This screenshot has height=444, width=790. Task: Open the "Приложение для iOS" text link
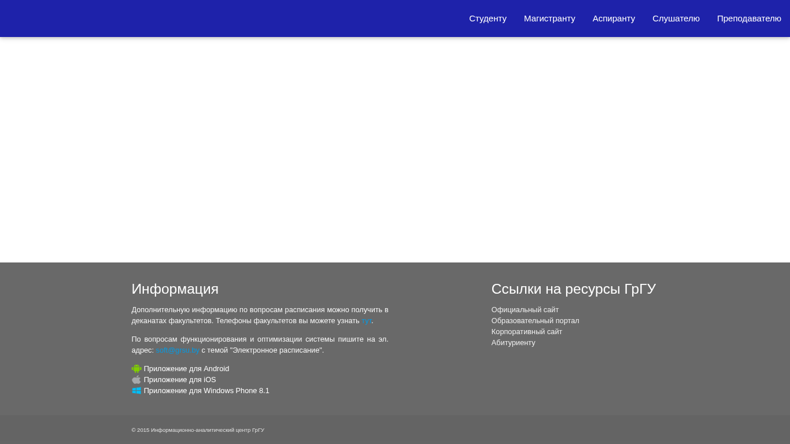180,380
